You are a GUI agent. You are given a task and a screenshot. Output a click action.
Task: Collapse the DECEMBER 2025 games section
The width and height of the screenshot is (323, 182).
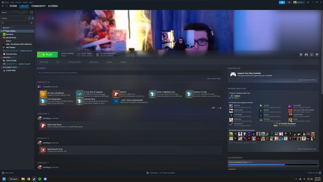click(1, 67)
